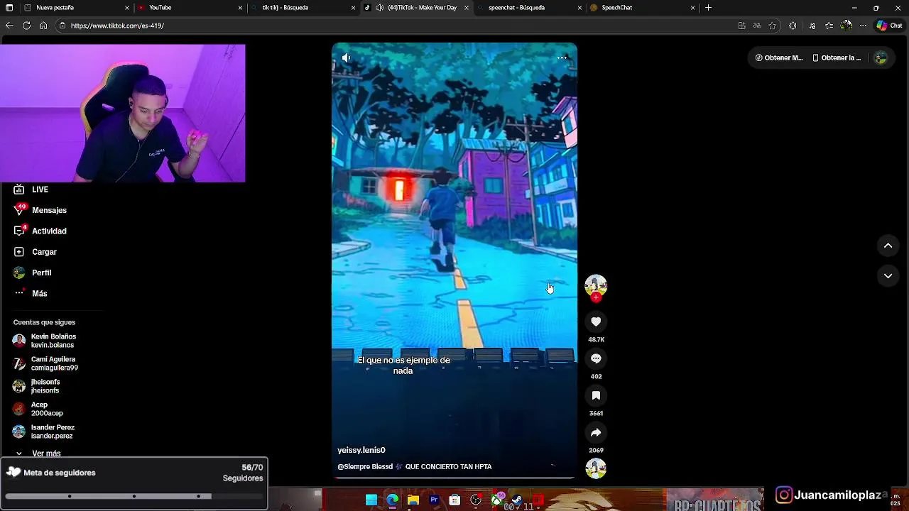Open translate page icon in address bar
The width and height of the screenshot is (909, 511).
click(x=757, y=26)
